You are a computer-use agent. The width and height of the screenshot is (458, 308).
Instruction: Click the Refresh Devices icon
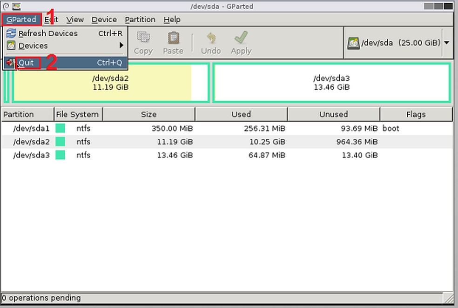click(x=11, y=33)
